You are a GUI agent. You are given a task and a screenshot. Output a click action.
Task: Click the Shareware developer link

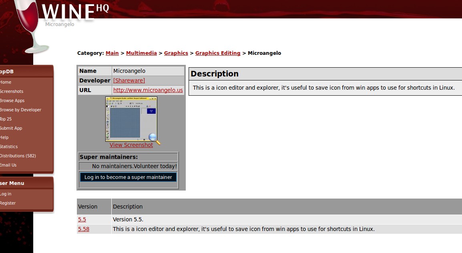point(129,80)
